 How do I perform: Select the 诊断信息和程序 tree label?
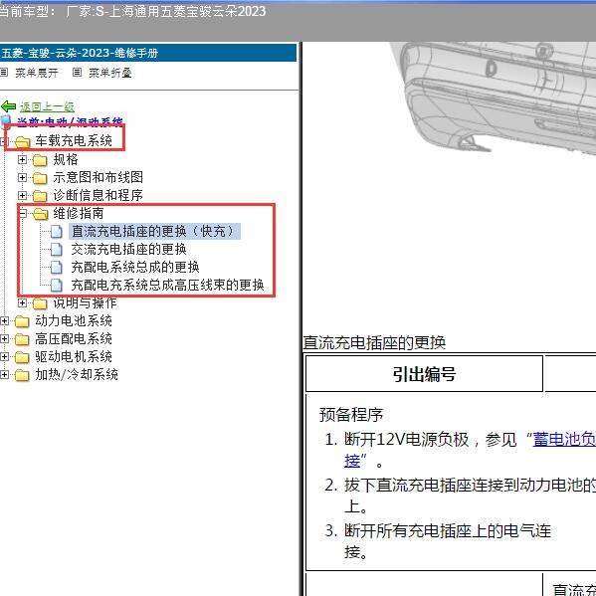pyautogui.click(x=99, y=195)
